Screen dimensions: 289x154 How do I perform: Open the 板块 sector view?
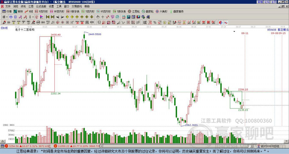pyautogui.click(x=18, y=11)
